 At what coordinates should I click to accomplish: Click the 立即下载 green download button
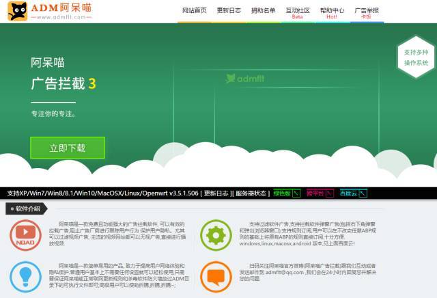tap(68, 148)
